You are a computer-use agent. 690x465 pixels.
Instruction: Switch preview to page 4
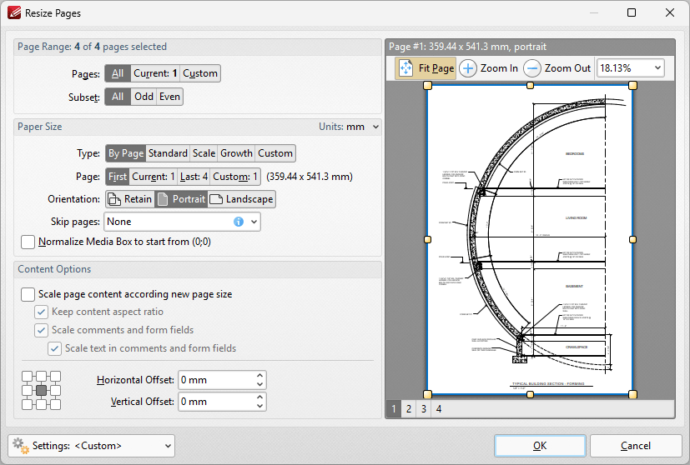coord(439,409)
